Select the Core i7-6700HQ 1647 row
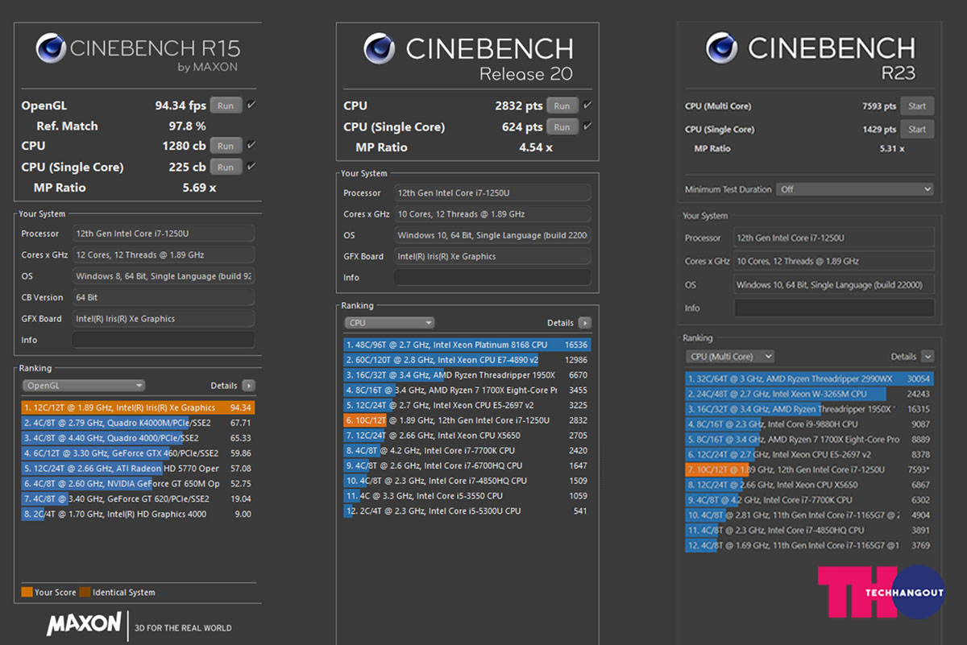This screenshot has height=645, width=967. [467, 465]
